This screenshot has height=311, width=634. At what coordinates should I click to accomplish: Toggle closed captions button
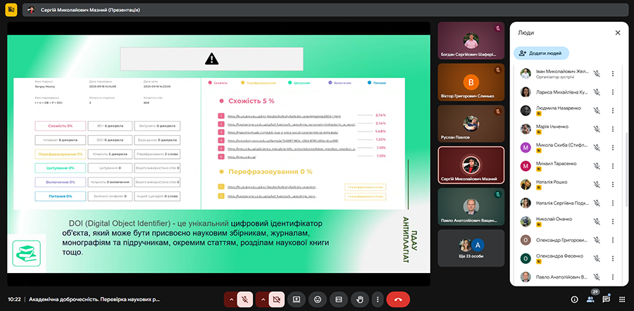pyautogui.click(x=338, y=299)
